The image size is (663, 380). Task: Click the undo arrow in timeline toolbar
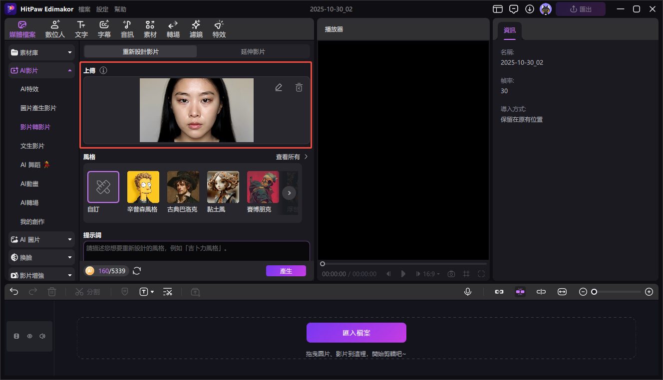14,292
